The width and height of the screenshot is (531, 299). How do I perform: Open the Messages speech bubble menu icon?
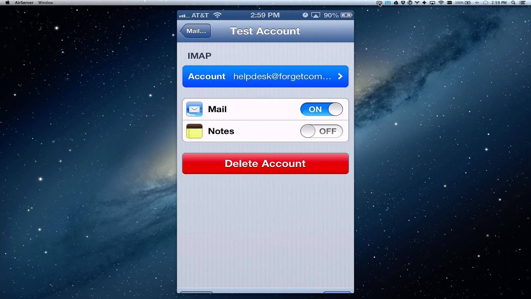click(x=485, y=2)
